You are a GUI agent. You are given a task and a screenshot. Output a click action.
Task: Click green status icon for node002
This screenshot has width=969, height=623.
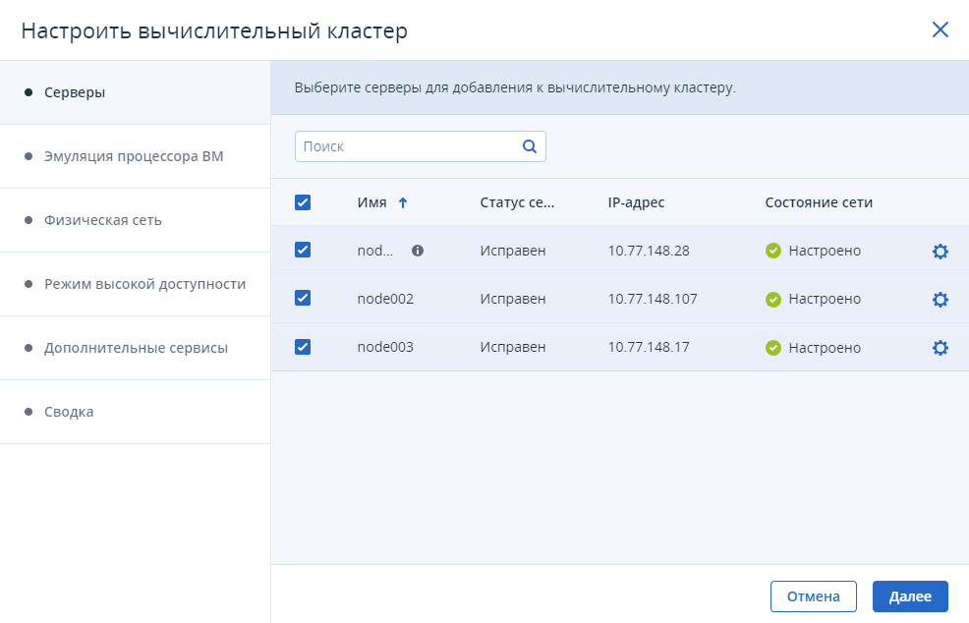click(773, 299)
